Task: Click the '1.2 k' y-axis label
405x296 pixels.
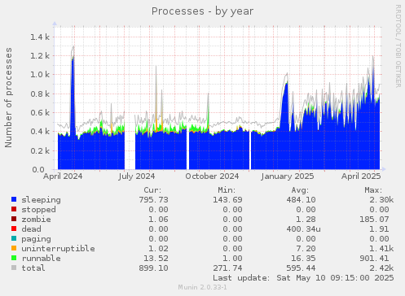Action: (40, 56)
